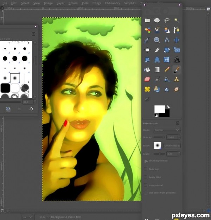Select the Color Picker tool
The height and width of the screenshot is (220, 211).
coord(147,40)
